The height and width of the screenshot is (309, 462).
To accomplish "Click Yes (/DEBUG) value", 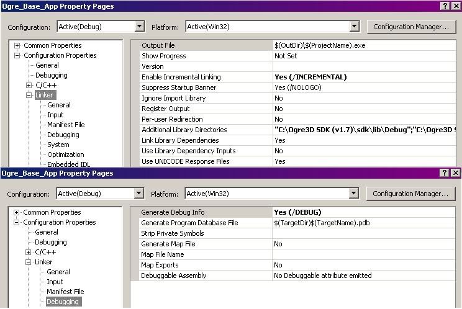I will click(x=297, y=212).
